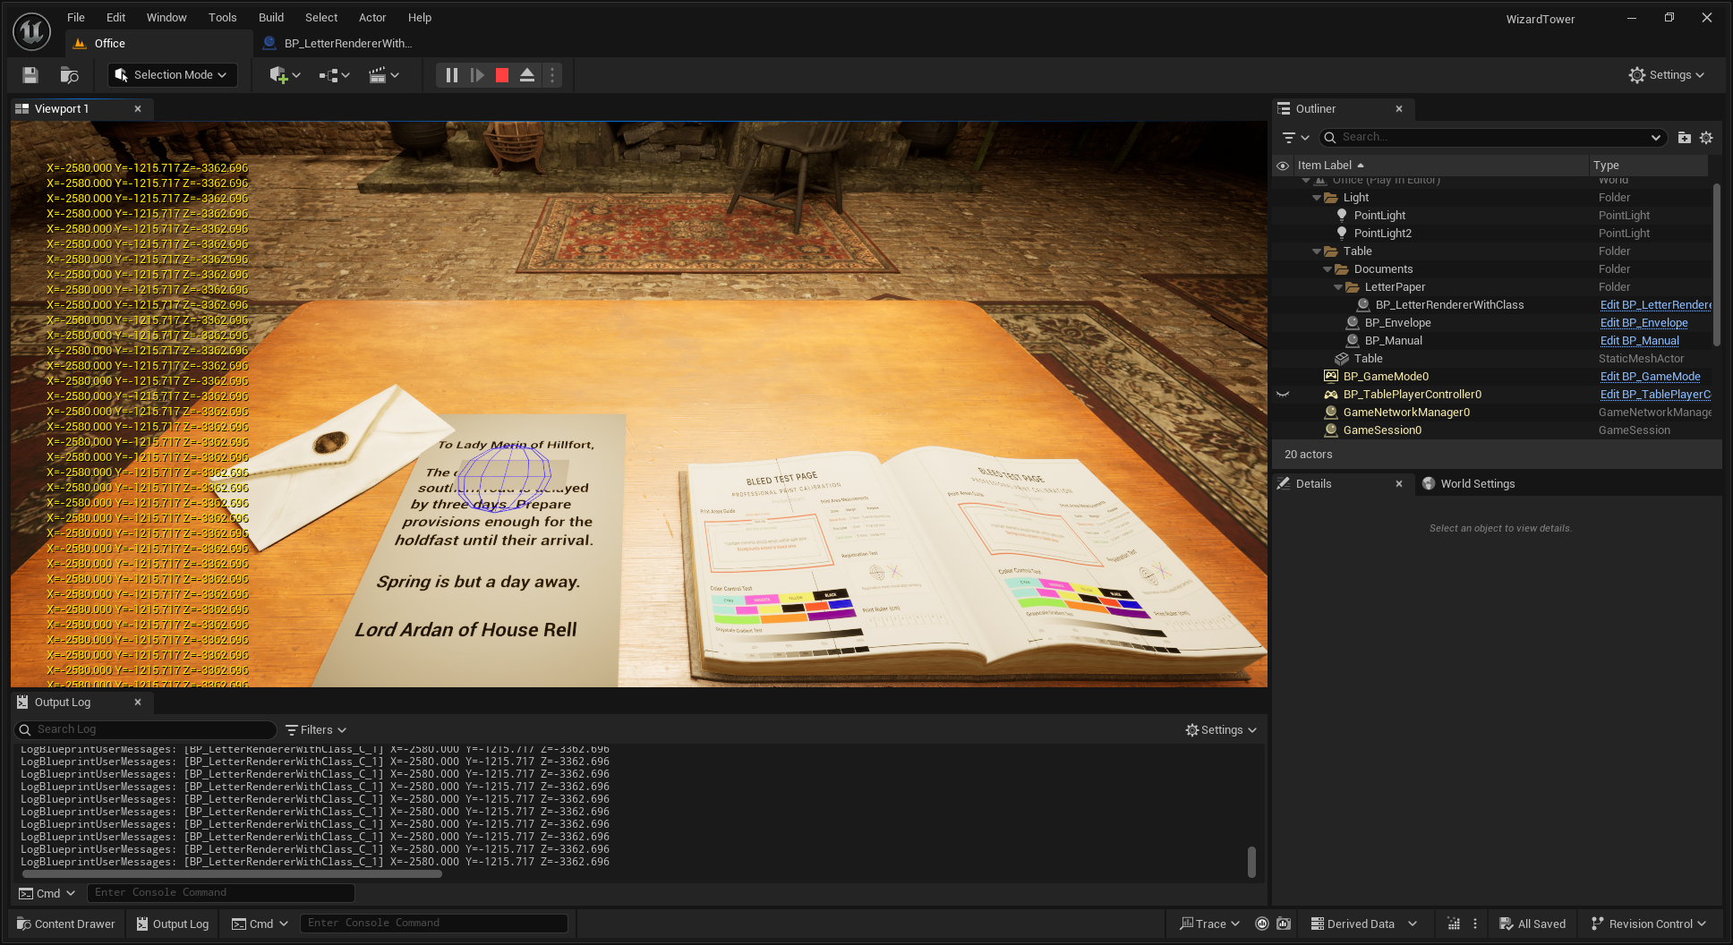This screenshot has width=1733, height=945.
Task: Toggle the trace recording round icon
Action: coord(1262,924)
